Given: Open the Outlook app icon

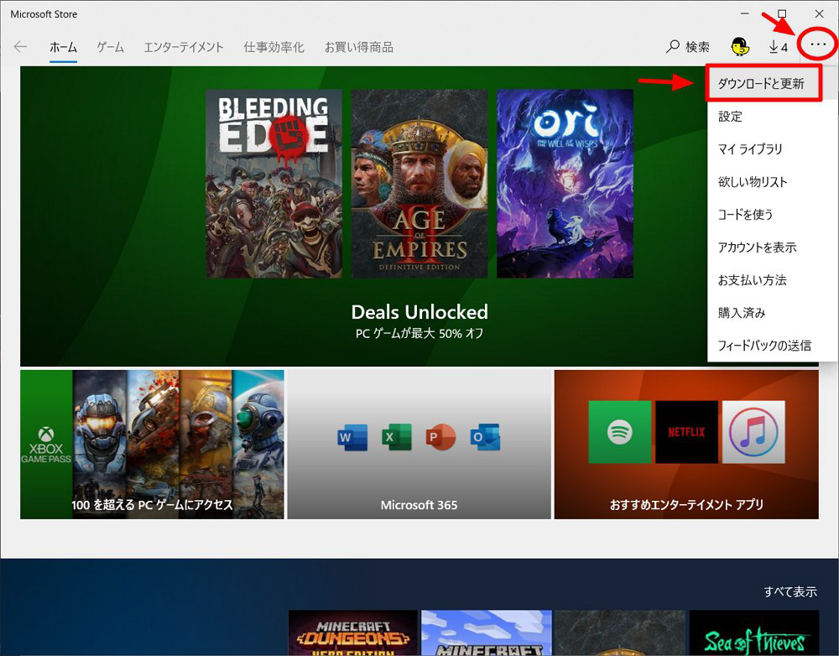Looking at the screenshot, I should pos(485,436).
